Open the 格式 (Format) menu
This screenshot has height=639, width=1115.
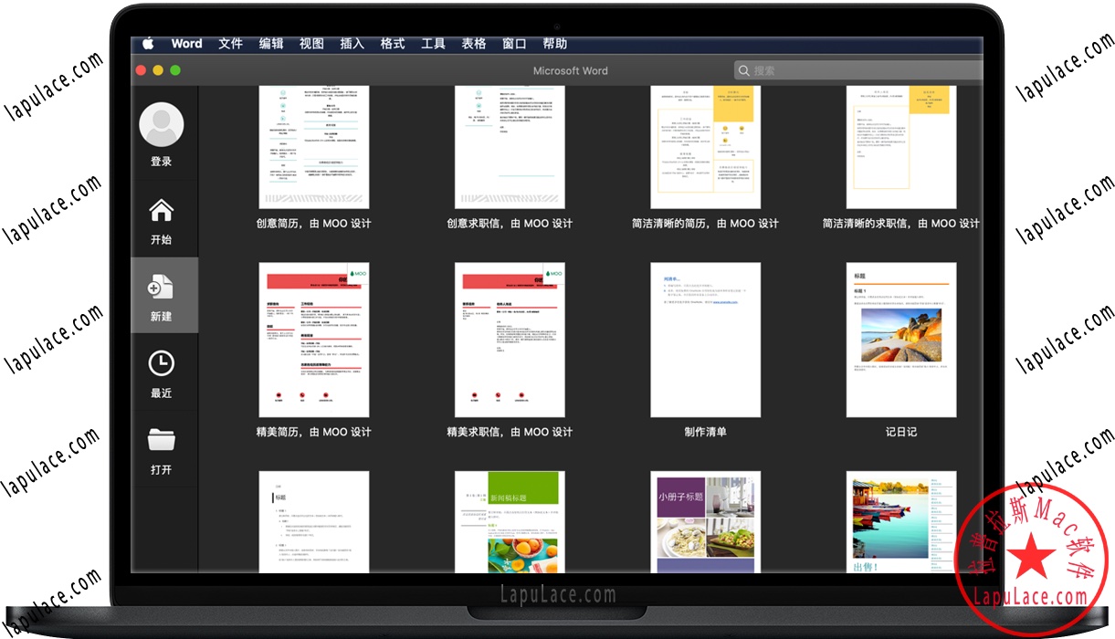tap(392, 43)
